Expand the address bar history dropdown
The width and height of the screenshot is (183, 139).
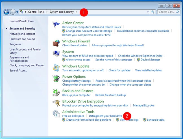148,12
